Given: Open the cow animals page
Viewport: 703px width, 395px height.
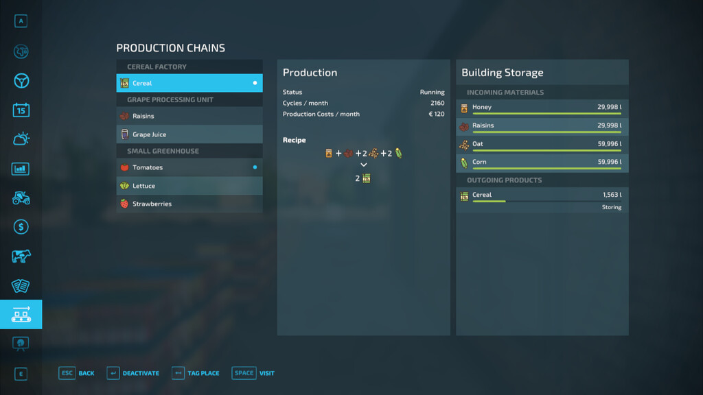Looking at the screenshot, I should tap(21, 256).
